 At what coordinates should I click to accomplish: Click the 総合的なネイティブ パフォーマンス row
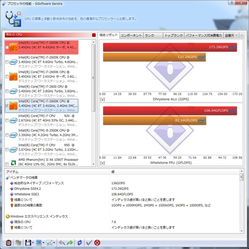click(39, 183)
